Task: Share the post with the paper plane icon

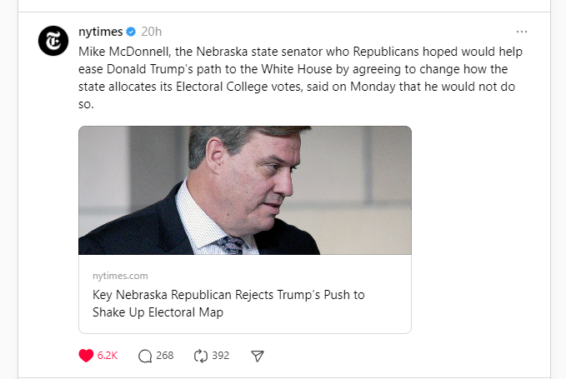Action: [x=258, y=356]
